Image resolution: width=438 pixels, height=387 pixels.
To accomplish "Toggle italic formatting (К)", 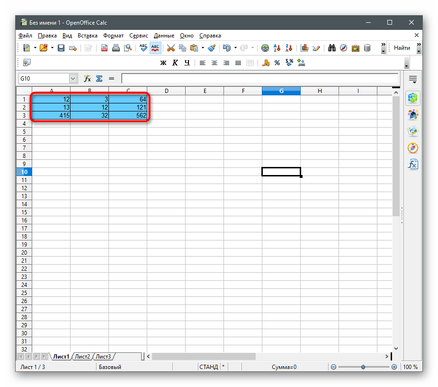I will click(175, 63).
